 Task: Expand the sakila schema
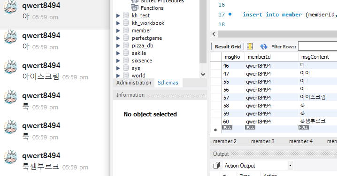pyautogui.click(x=118, y=53)
